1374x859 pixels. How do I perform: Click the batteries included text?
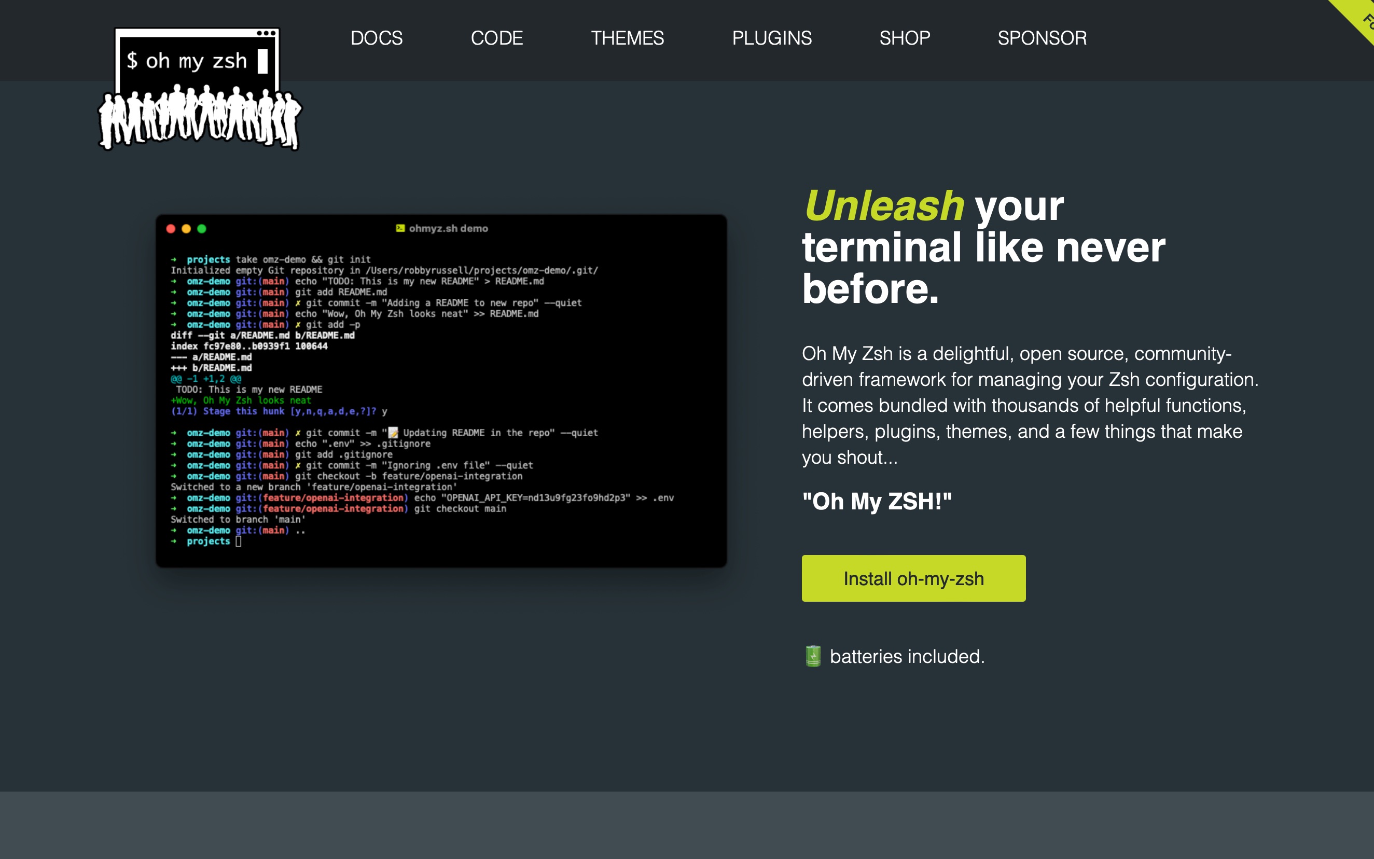pyautogui.click(x=907, y=656)
